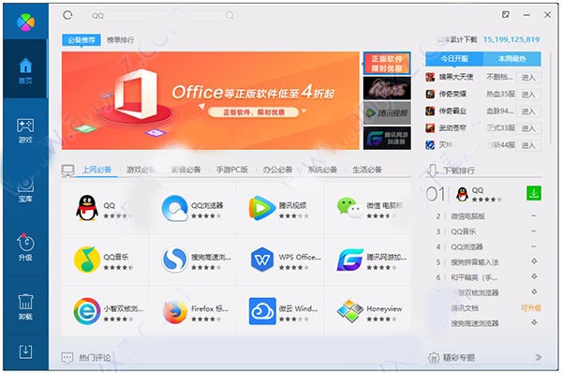Click 进入 button for 传奇荣耀

528,95
